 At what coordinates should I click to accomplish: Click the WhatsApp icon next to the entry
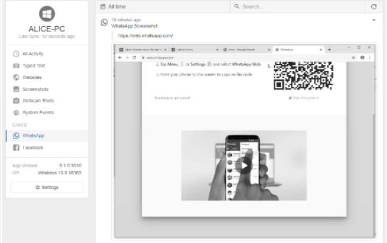click(104, 22)
